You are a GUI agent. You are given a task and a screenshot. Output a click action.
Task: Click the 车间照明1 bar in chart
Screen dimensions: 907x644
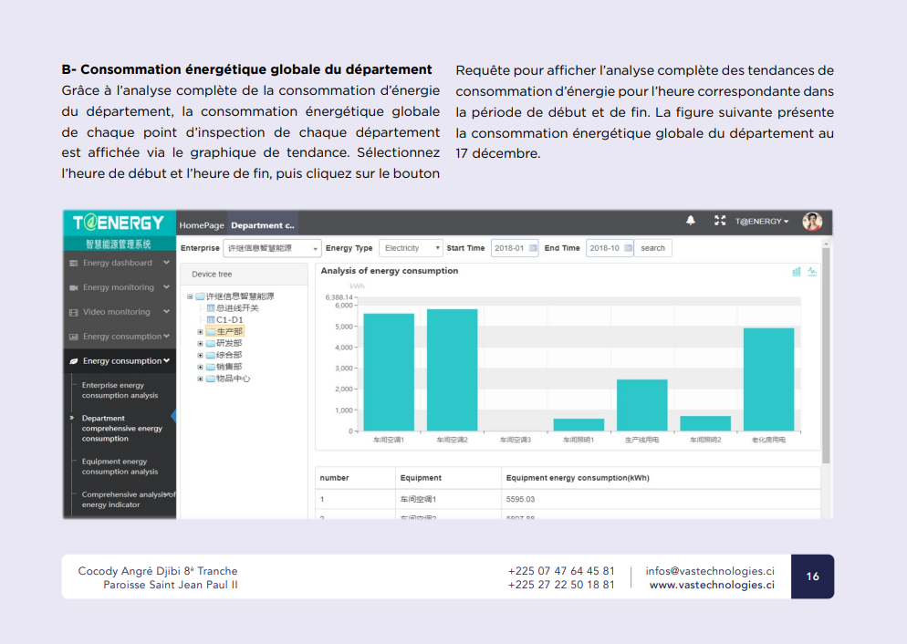[x=579, y=425]
